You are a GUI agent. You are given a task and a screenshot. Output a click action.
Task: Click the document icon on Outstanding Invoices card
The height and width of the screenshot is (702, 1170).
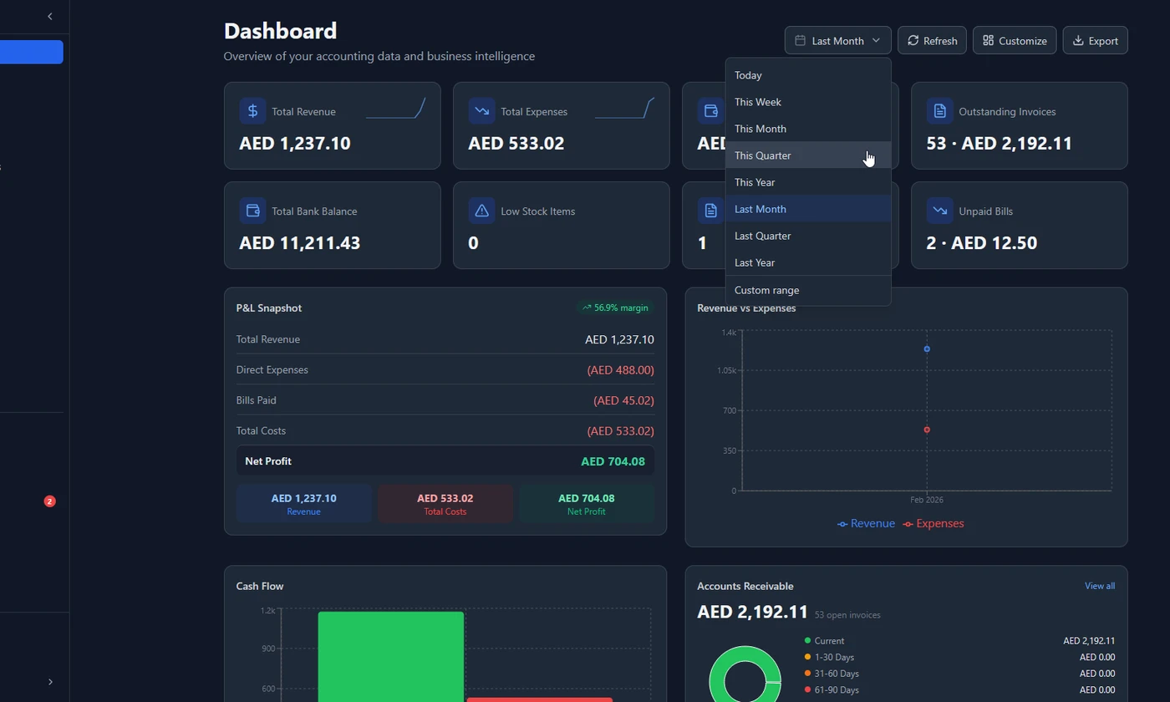(x=939, y=110)
